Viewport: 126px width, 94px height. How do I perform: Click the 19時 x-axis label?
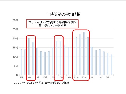pos(68,77)
